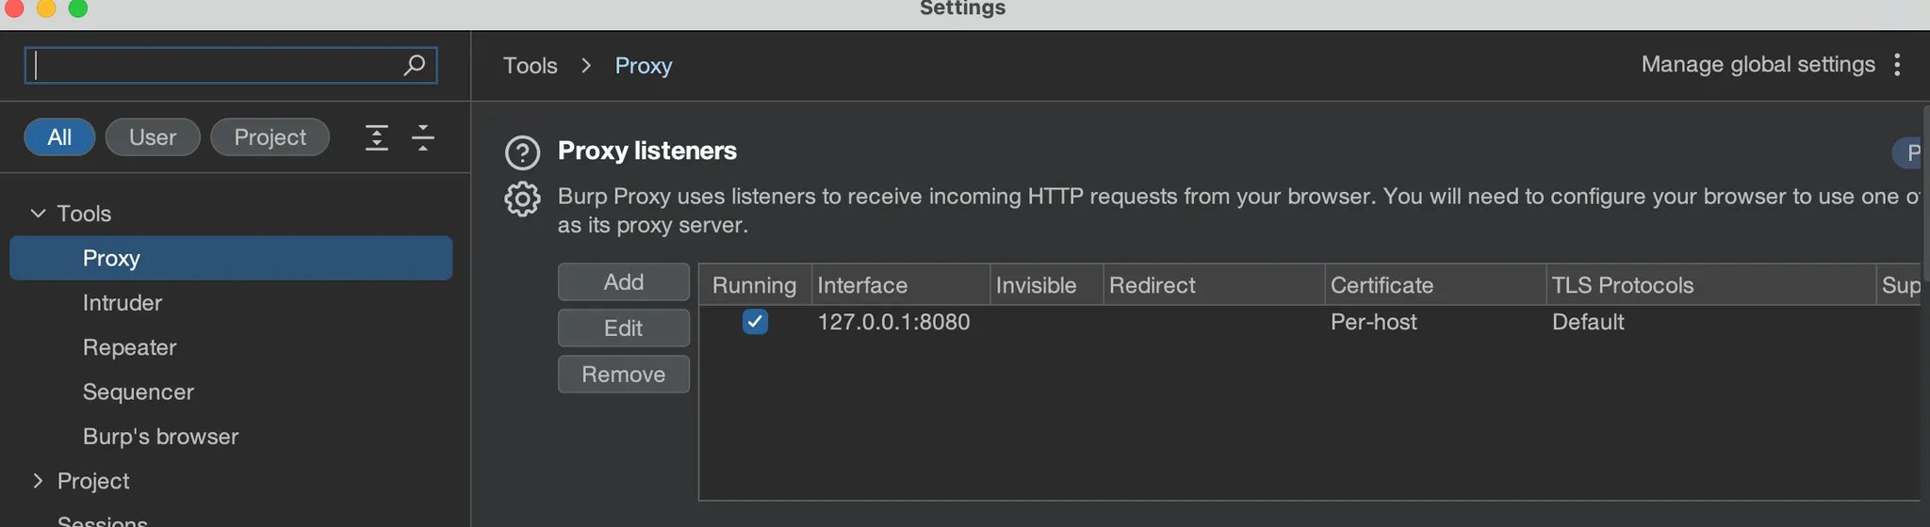The image size is (1930, 527).
Task: Click the yellow minimize window button
Action: point(46,8)
